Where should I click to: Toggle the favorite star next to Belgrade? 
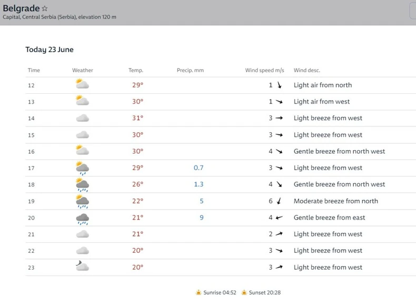point(45,8)
